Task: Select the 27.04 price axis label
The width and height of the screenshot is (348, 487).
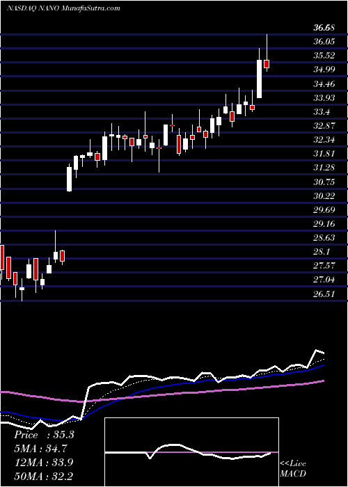Action: [324, 280]
